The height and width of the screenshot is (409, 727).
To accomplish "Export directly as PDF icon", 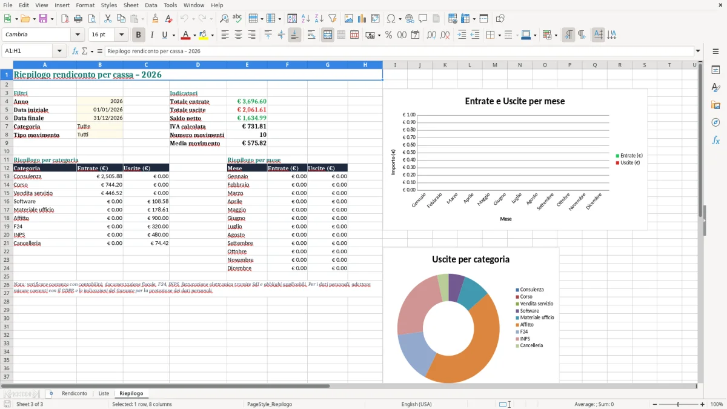I will tap(65, 19).
